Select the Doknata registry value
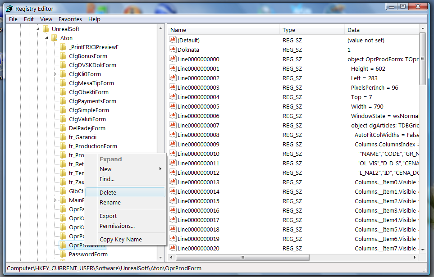Image resolution: width=434 pixels, height=277 pixels. pos(186,49)
